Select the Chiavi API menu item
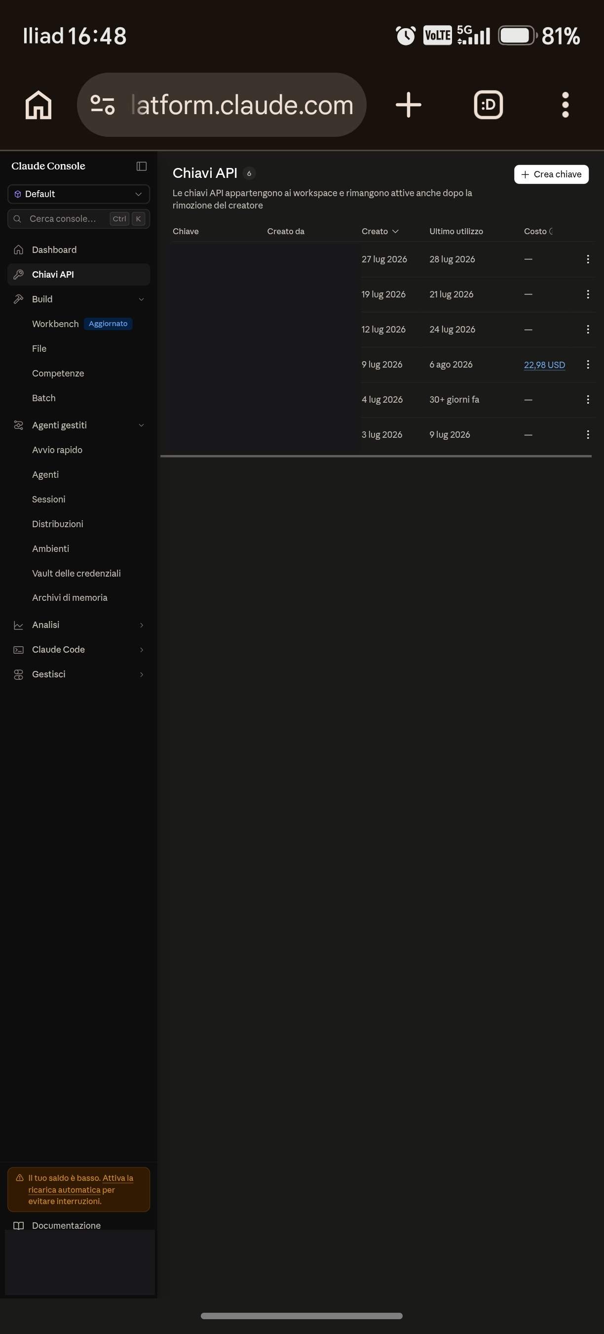Screen dimensions: 604x1334 (x=78, y=275)
